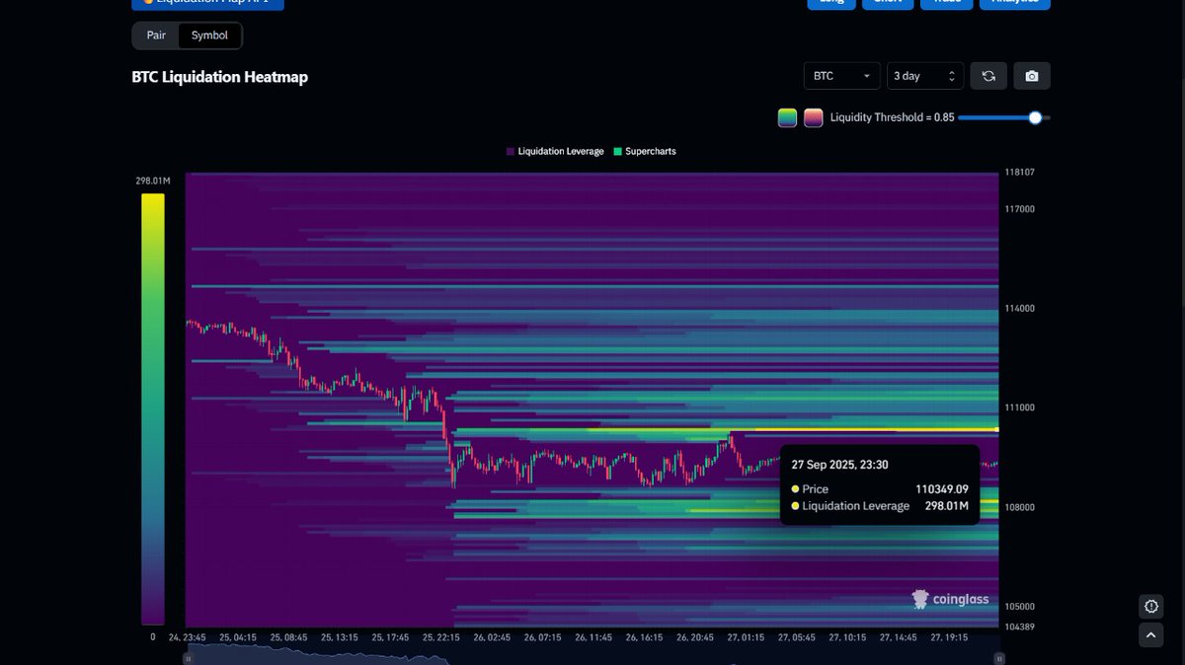Click the 25, 17:45 time axis label
This screenshot has height=665, width=1185.
coord(390,637)
